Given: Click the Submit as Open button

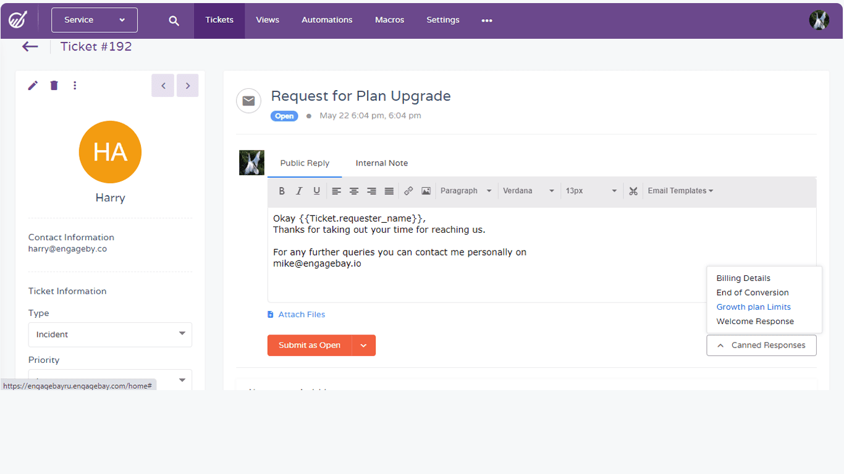Looking at the screenshot, I should click(310, 345).
